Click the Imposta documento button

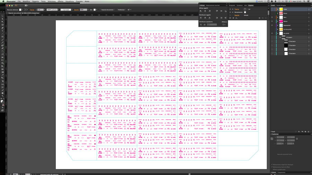(109, 10)
